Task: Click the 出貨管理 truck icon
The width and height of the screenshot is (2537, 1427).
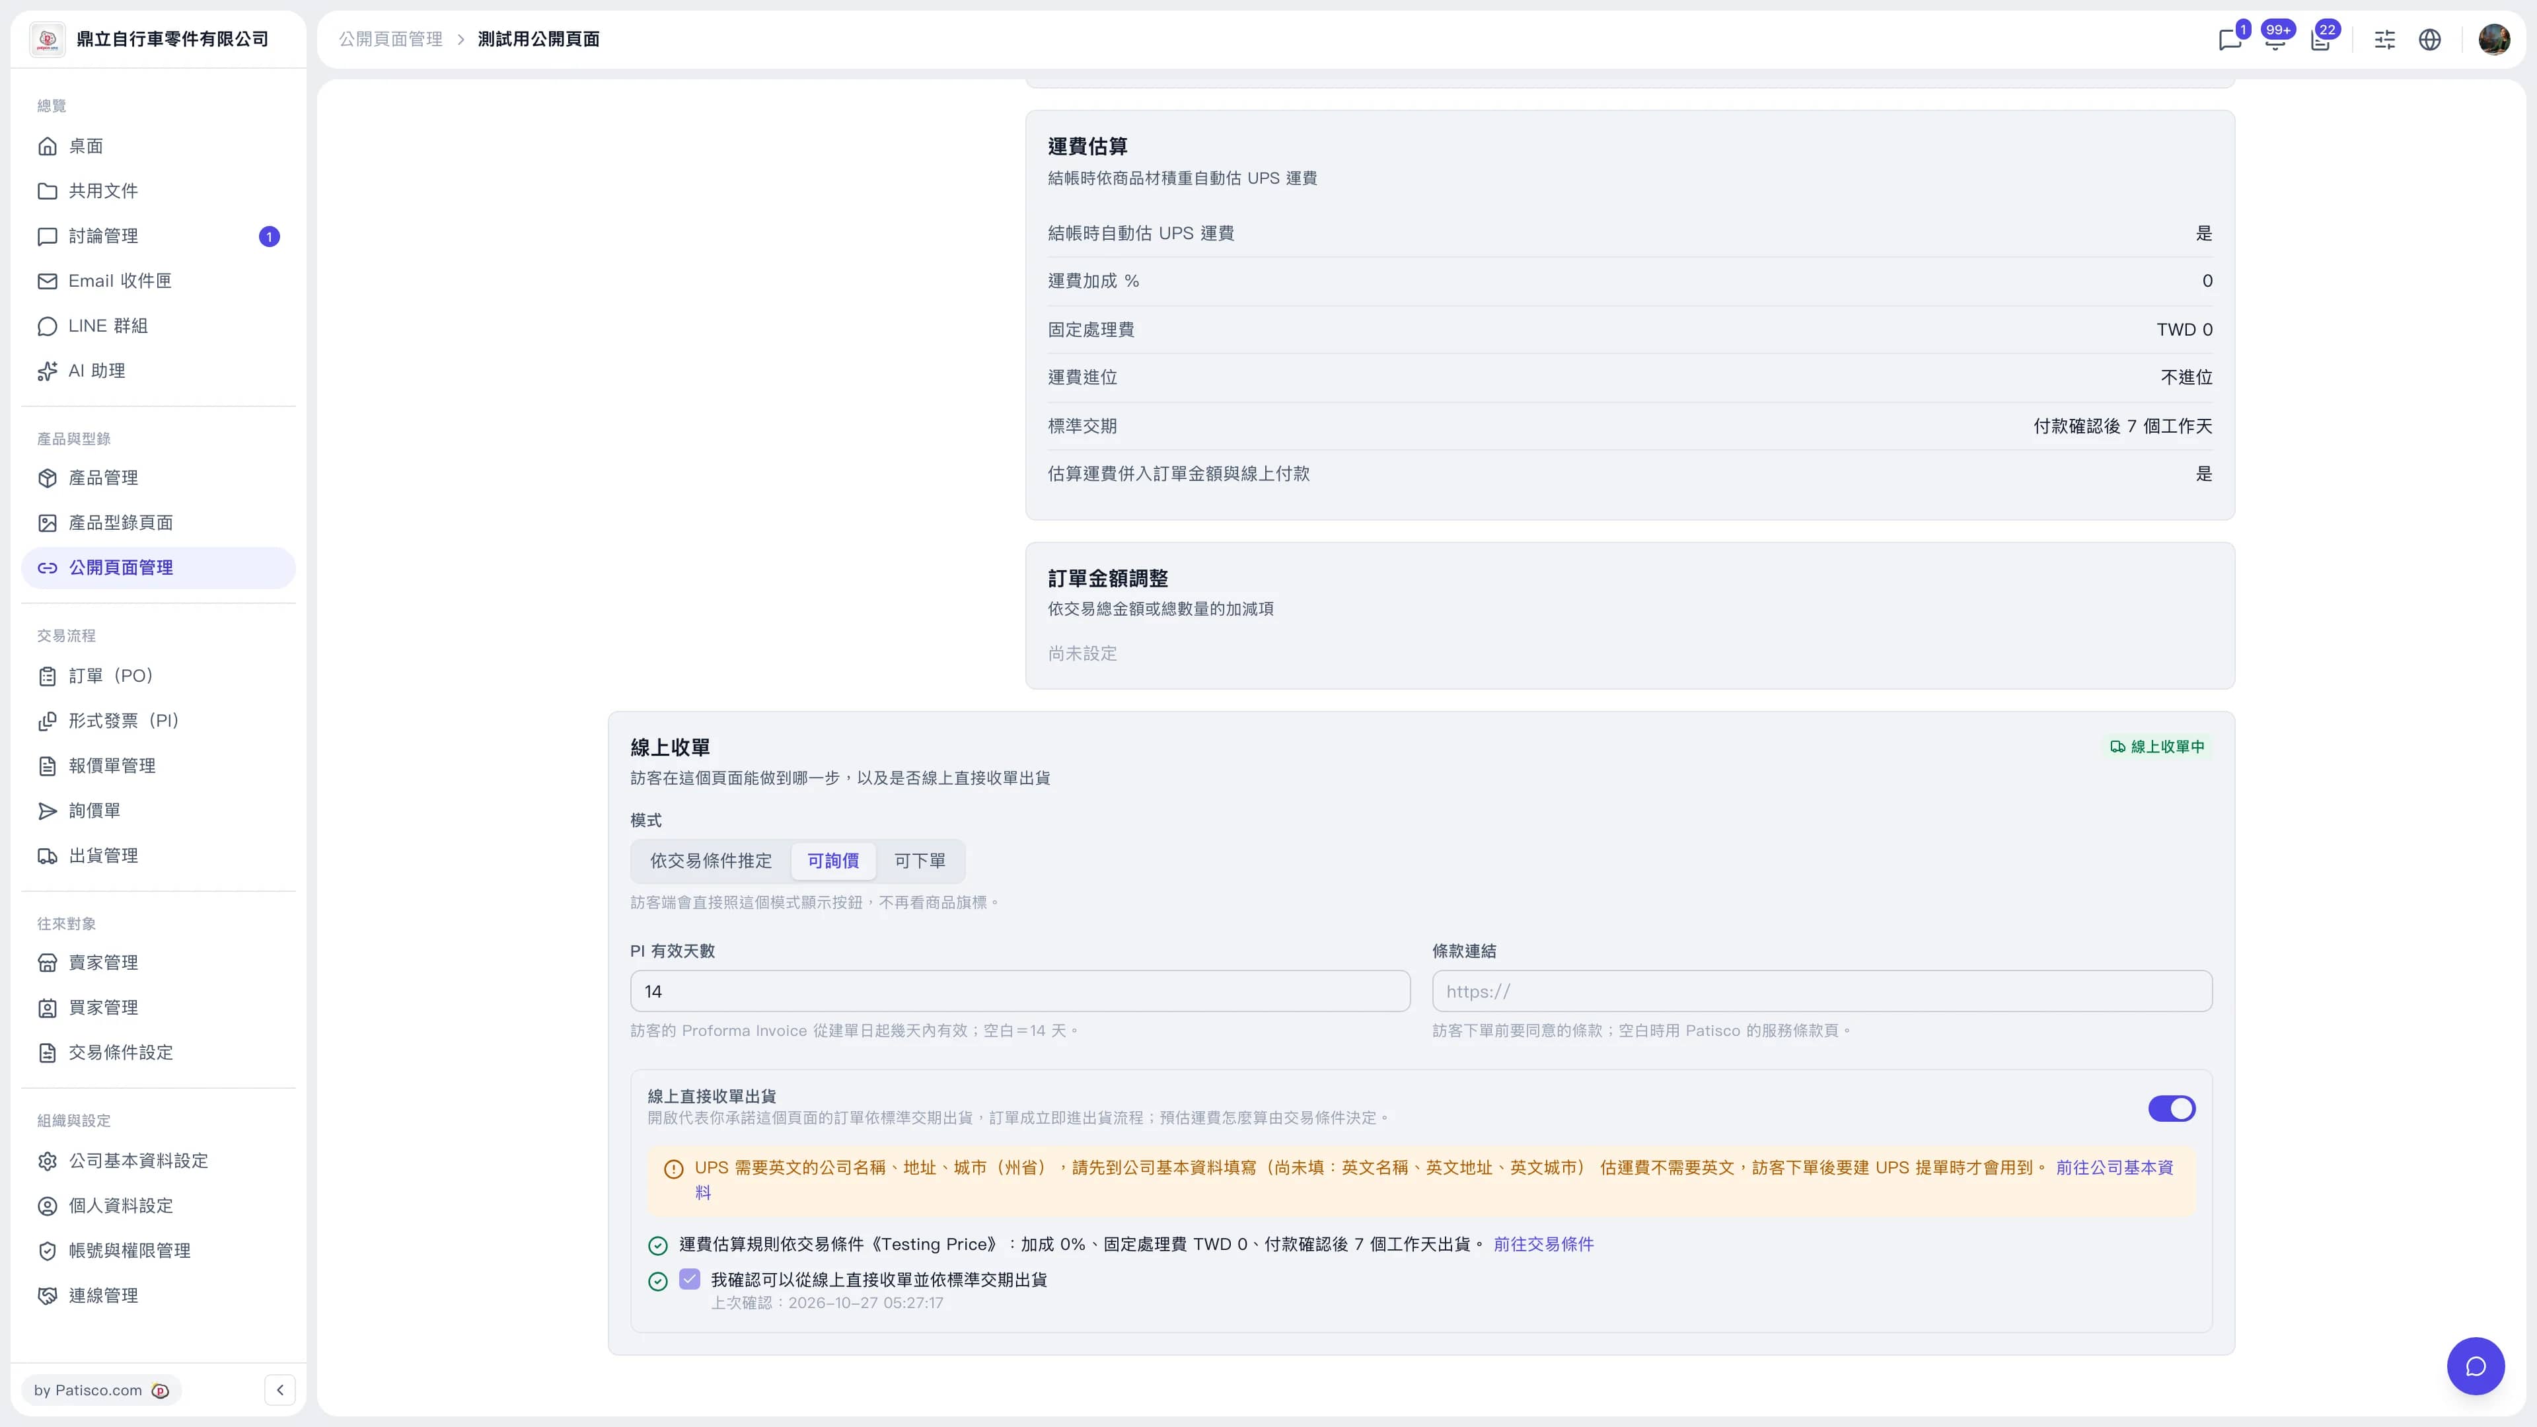Action: (x=48, y=856)
